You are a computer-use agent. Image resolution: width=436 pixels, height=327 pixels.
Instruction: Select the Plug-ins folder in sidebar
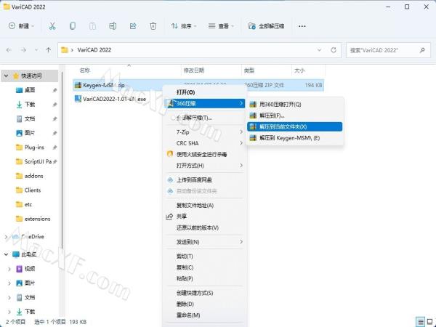point(34,148)
